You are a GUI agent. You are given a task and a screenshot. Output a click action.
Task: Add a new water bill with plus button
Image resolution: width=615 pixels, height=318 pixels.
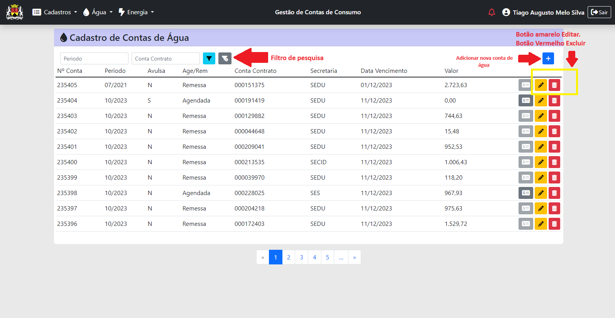548,58
